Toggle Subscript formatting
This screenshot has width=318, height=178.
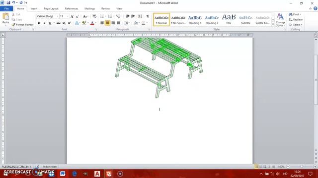tap(64, 23)
